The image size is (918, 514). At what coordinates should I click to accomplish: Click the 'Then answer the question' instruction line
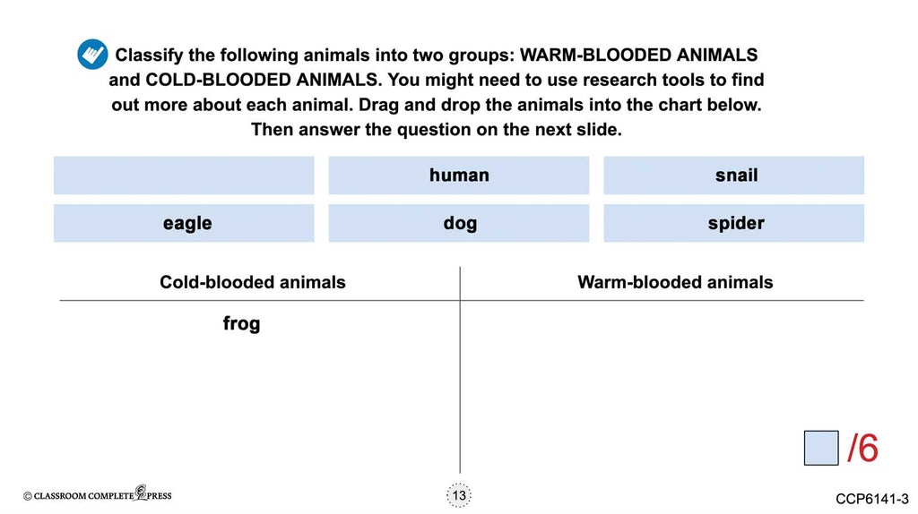tap(436, 129)
